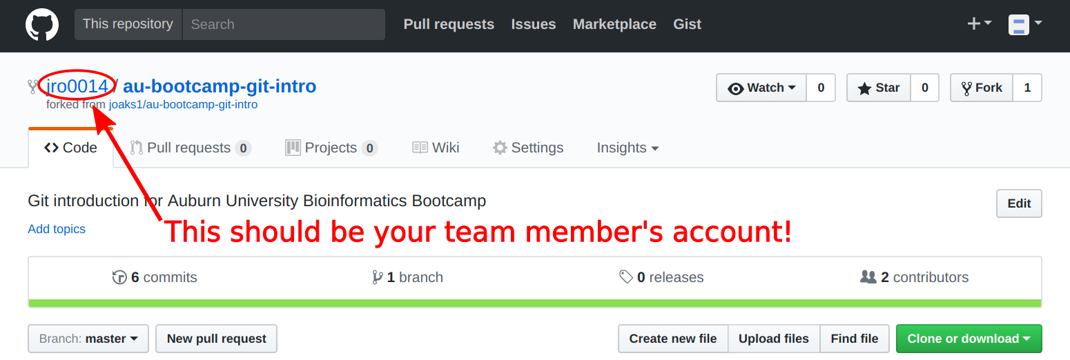Click Create new file button
This screenshot has height=360, width=1070.
[673, 339]
